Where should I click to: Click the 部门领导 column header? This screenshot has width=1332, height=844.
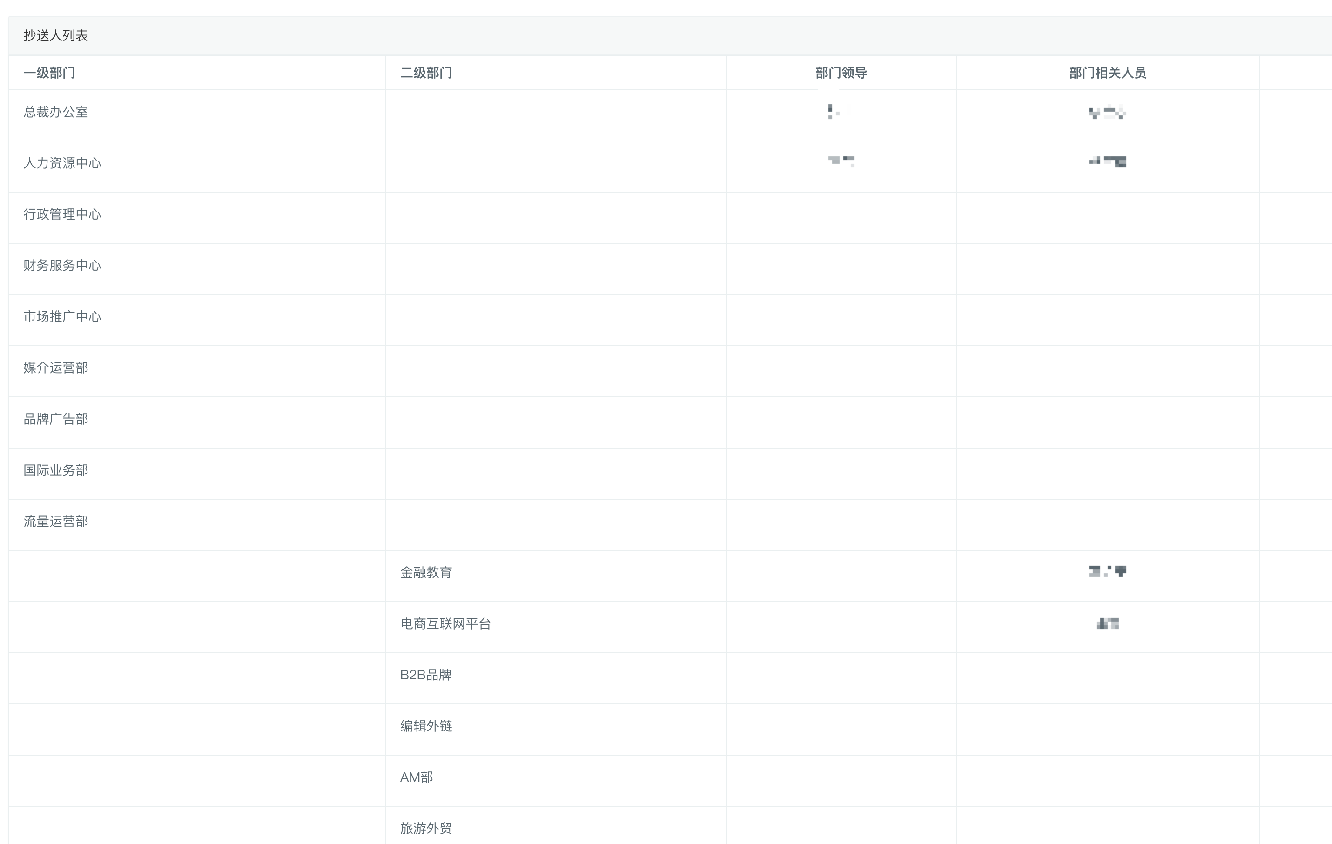pyautogui.click(x=841, y=73)
